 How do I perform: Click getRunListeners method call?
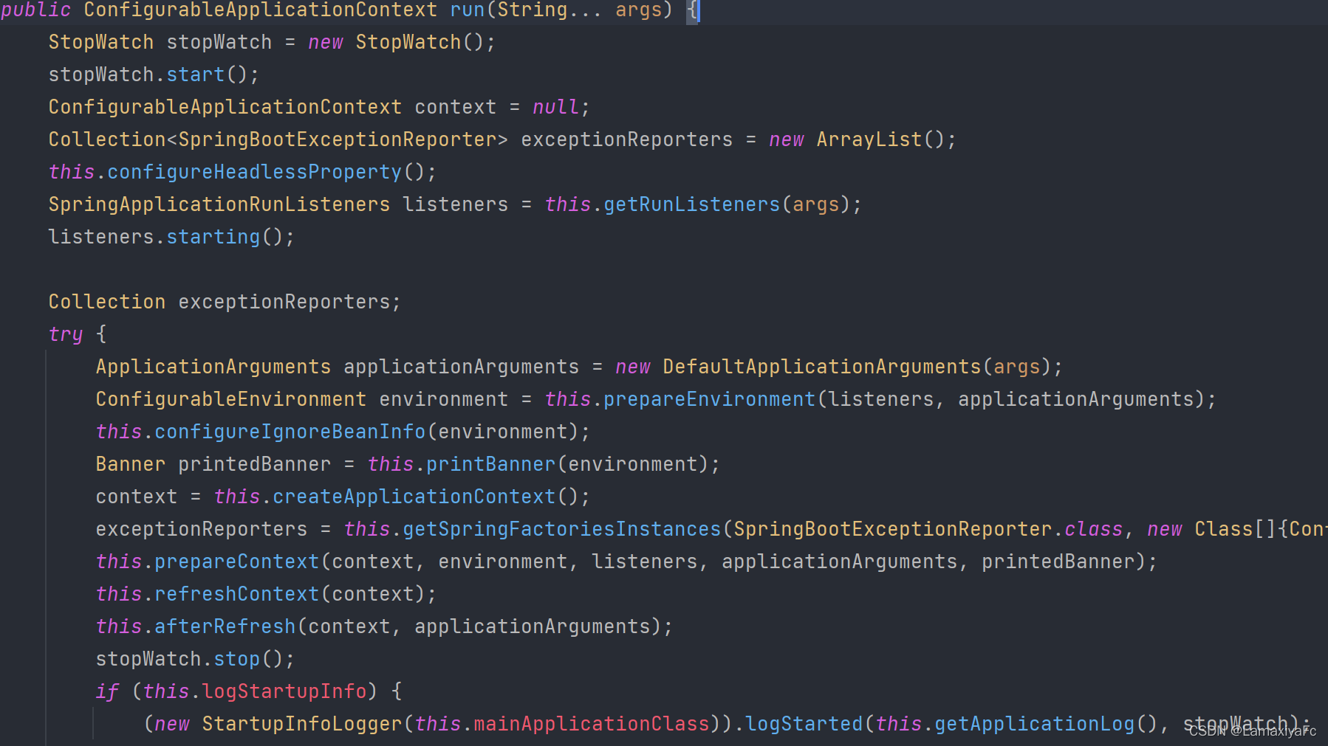(x=691, y=204)
